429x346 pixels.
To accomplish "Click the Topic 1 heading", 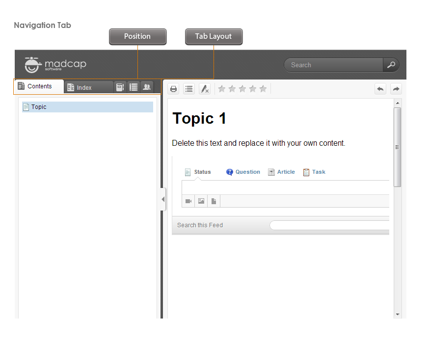I will [x=199, y=118].
